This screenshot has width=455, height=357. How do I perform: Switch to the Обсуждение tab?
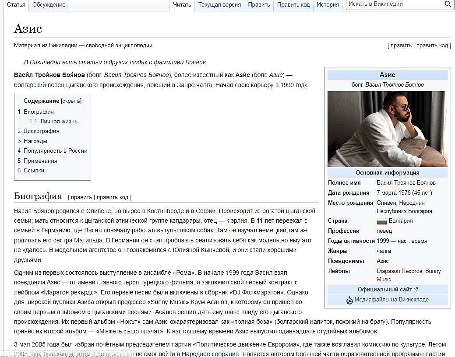coord(49,5)
